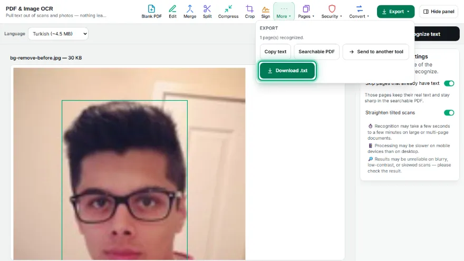Select the Crop tool

click(249, 12)
